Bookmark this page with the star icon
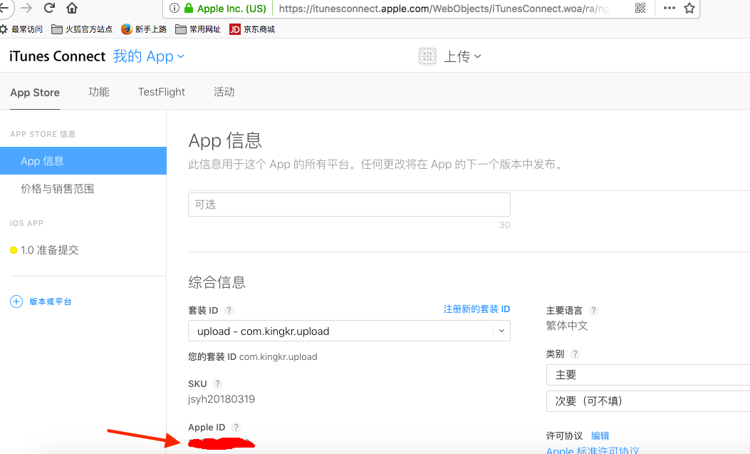Screen dimensions: 750x454 click(x=689, y=8)
